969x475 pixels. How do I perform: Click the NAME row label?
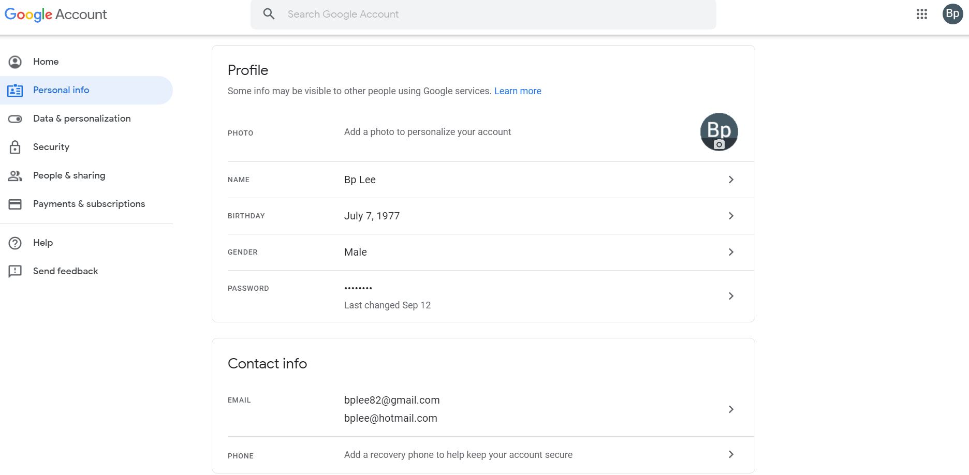(x=239, y=180)
